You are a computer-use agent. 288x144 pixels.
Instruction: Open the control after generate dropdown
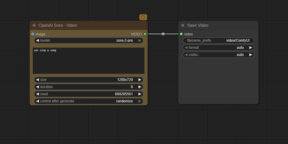tap(89, 101)
